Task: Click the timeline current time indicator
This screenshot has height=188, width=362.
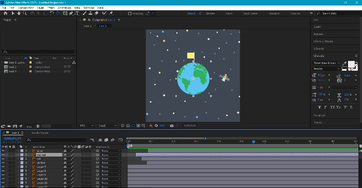Action: click(253, 142)
